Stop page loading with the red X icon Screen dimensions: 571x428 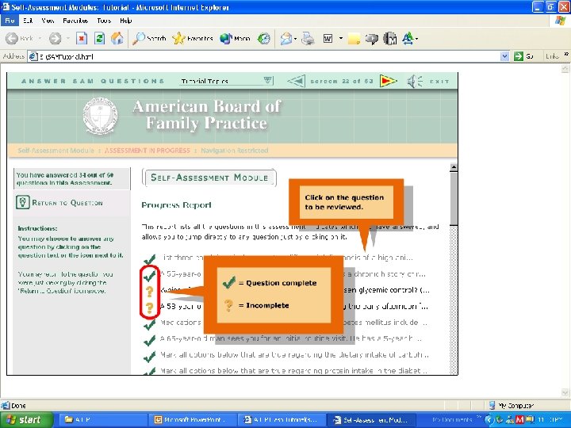pos(82,38)
